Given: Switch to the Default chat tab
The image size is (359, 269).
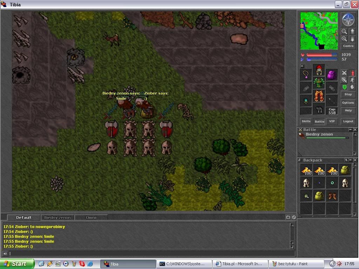Looking at the screenshot, I should (x=24, y=218).
